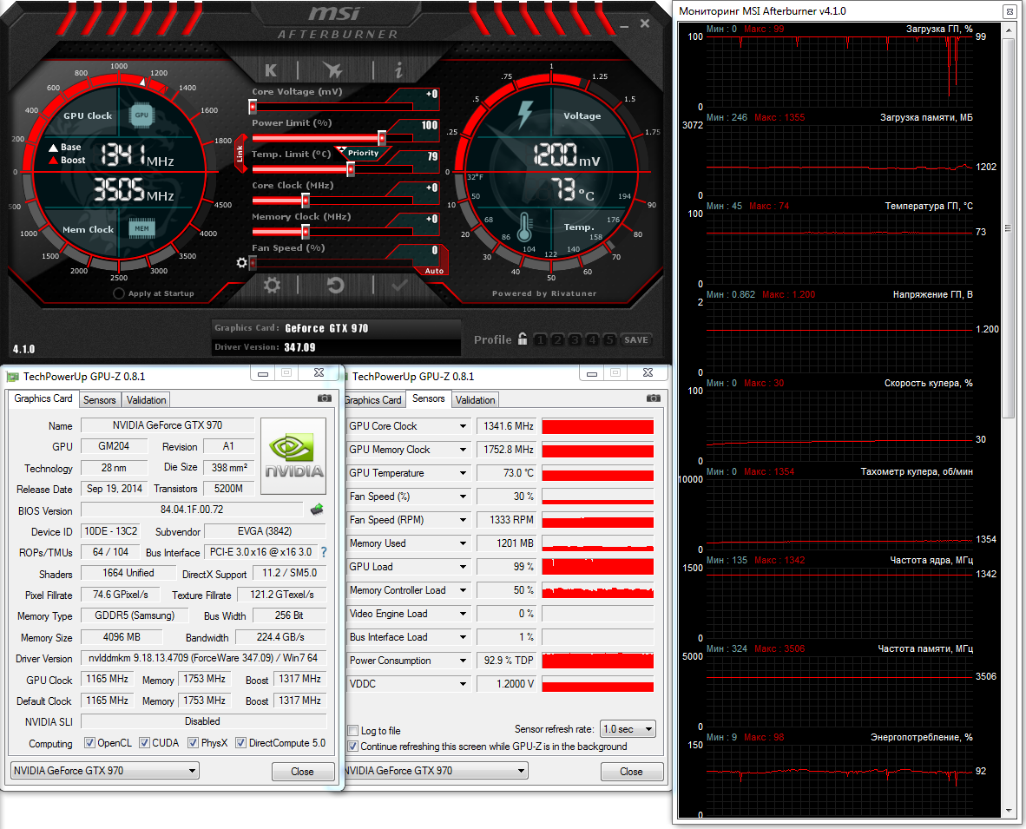Open GPU Load sensor dropdown
This screenshot has width=1026, height=829.
coord(463,567)
